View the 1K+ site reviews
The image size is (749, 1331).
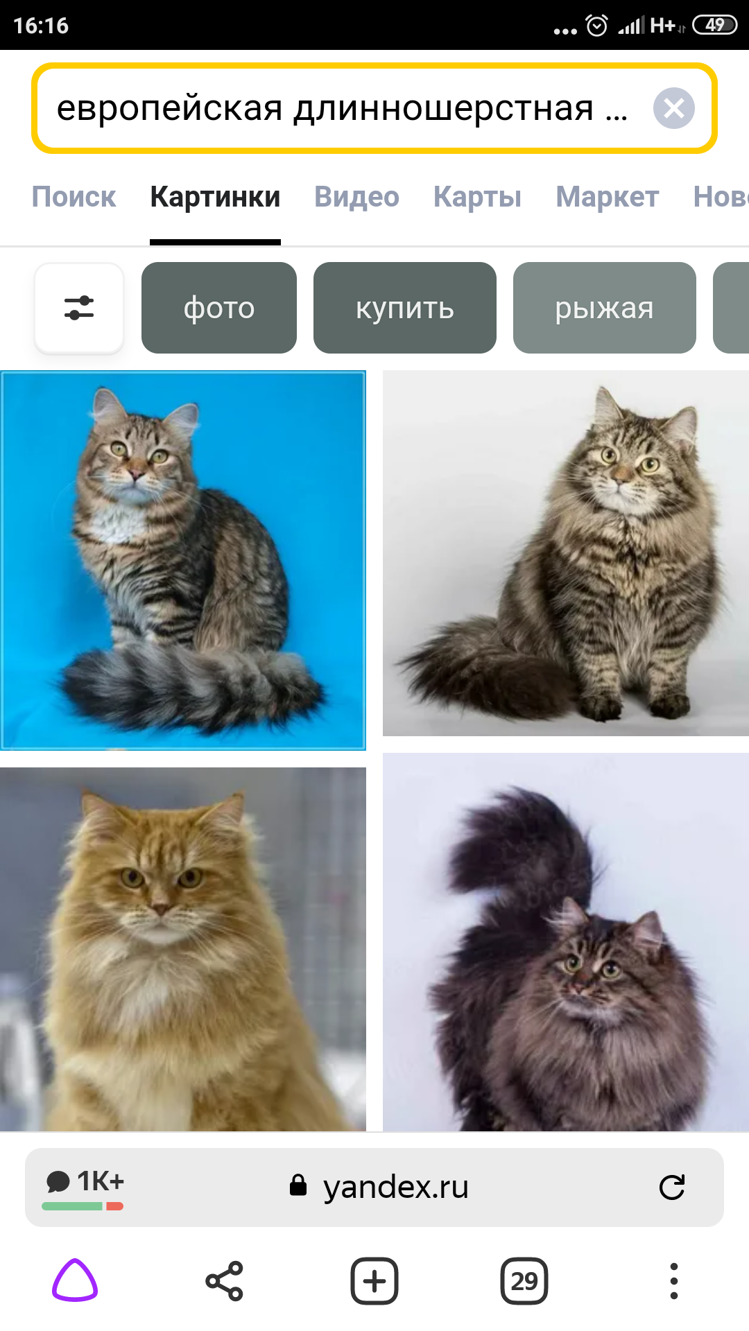(x=84, y=1187)
